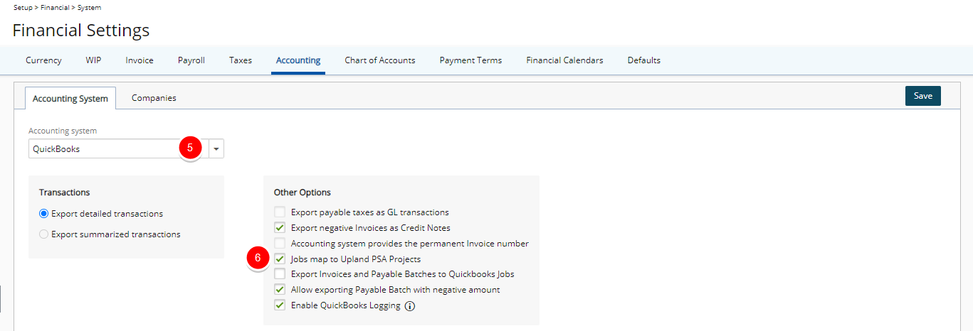973x331 pixels.
Task: Open the Payroll settings tab
Action: (x=191, y=60)
